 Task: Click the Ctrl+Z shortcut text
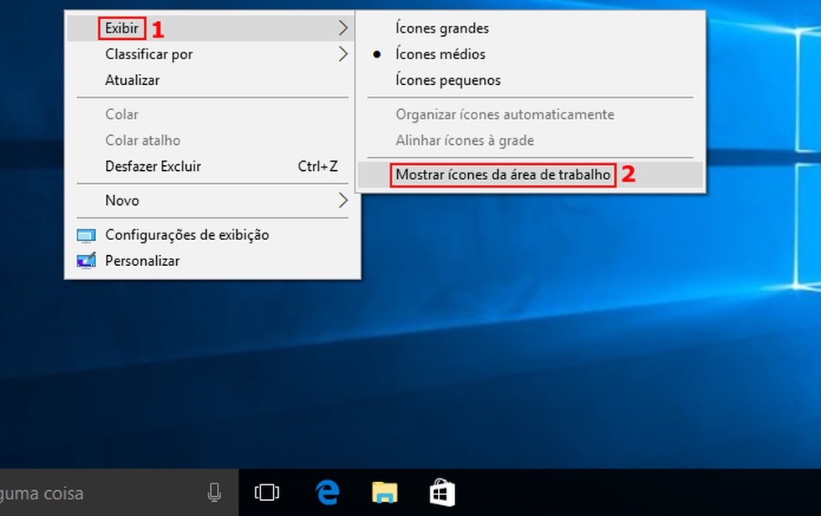click(x=317, y=167)
